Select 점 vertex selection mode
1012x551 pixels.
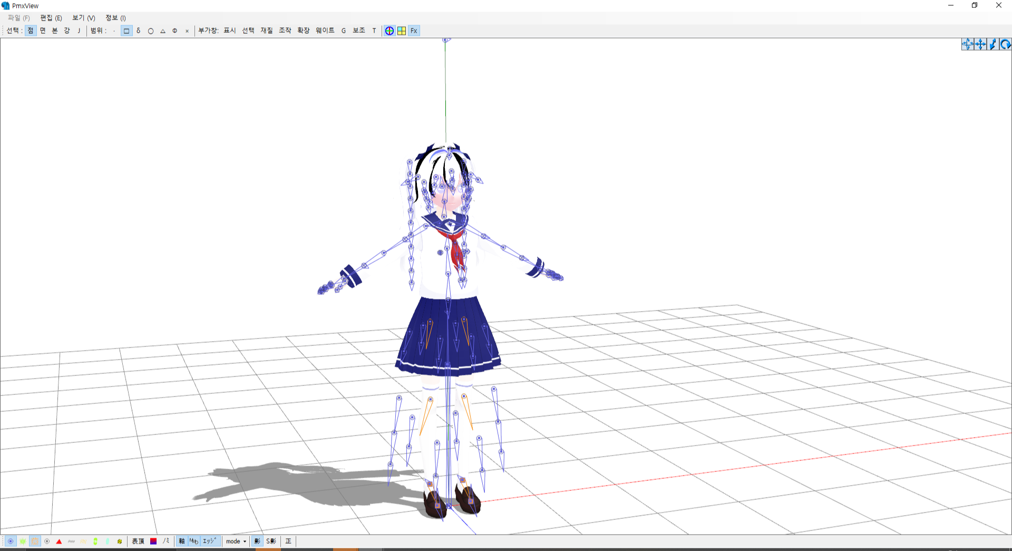[31, 31]
